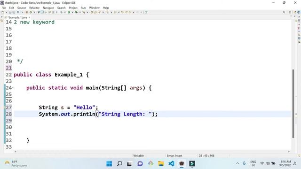Click the toolbar Search magnifier icon
Viewport: 301px width, 169px height.
284,12
